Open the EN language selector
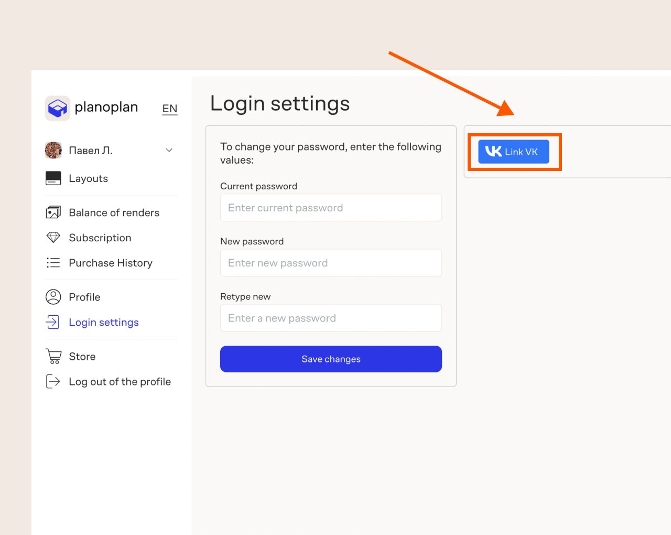This screenshot has width=671, height=535. coord(169,109)
